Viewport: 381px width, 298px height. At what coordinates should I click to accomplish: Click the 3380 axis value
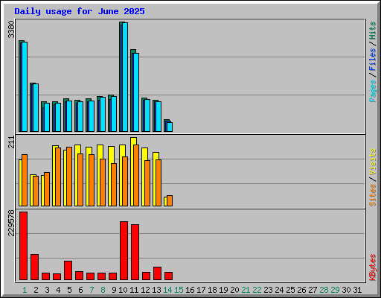pyautogui.click(x=11, y=30)
